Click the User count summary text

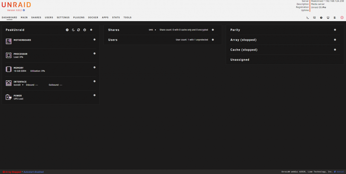pyautogui.click(x=192, y=40)
